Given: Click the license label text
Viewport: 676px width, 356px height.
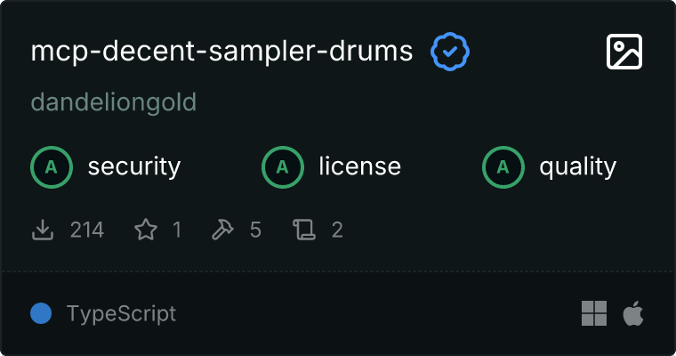Looking at the screenshot, I should click(x=359, y=166).
